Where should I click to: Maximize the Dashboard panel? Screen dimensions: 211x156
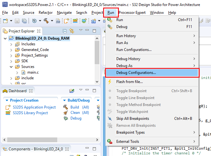pos(94,91)
